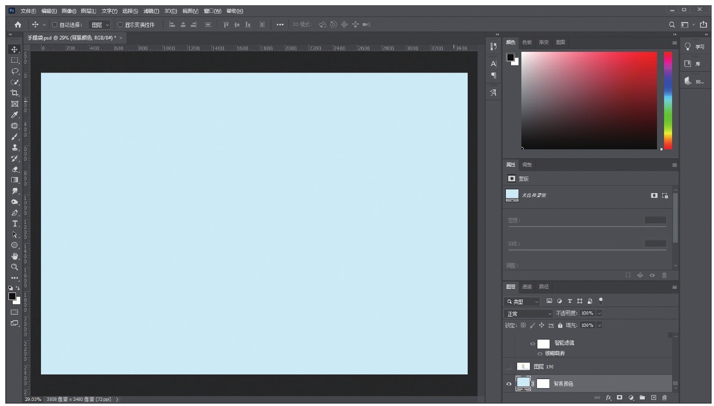Select the Ellipse shape tool
This screenshot has height=406, width=714.
tap(15, 245)
